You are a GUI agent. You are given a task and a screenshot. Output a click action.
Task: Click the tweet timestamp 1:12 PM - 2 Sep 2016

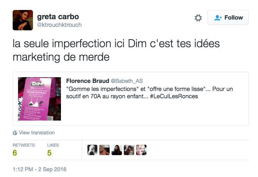pos(39,169)
